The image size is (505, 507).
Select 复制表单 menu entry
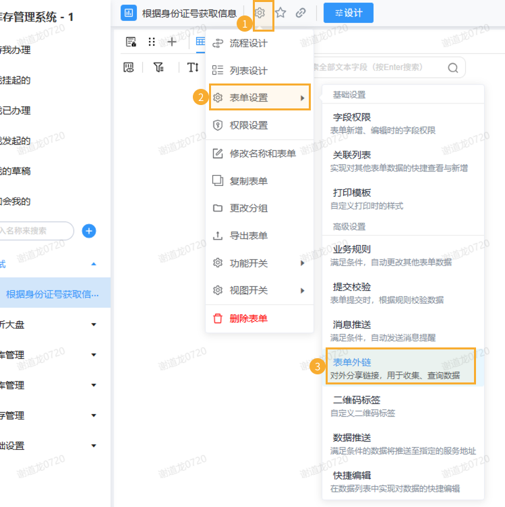click(x=260, y=180)
